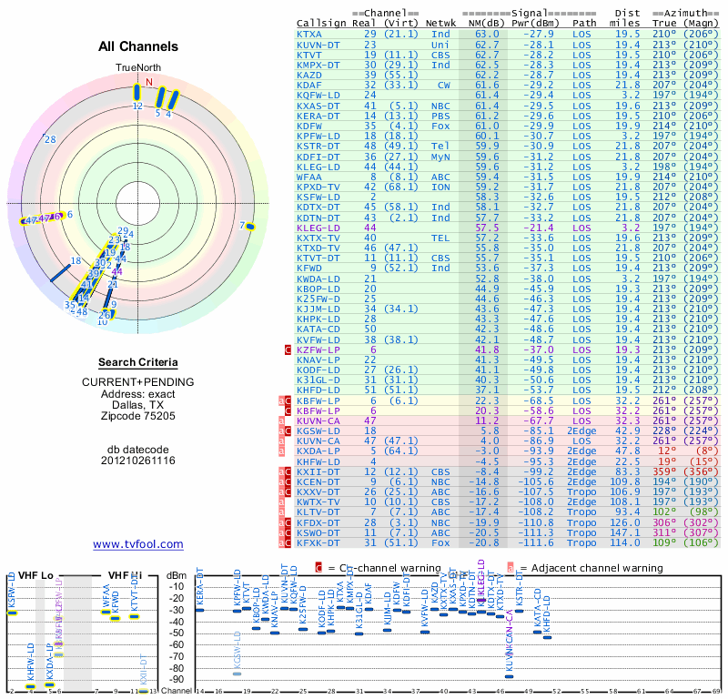This screenshot has width=728, height=699.
Task: Click the co-channel warning icon beside KZFW-LP
Action: pyautogui.click(x=288, y=349)
